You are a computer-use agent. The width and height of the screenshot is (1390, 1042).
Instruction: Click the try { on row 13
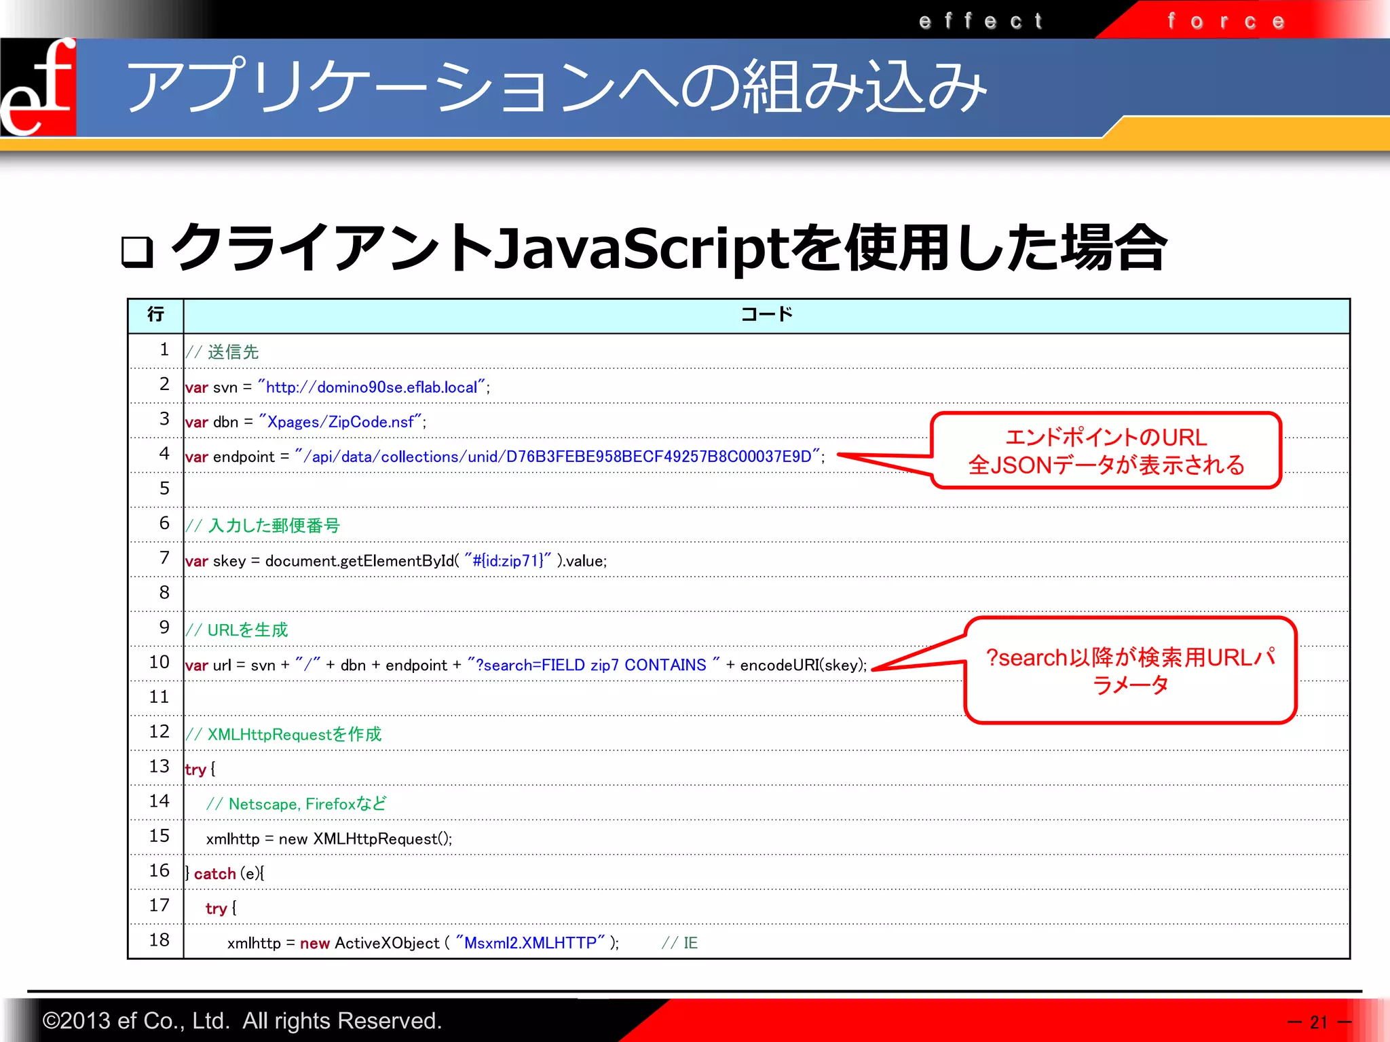[x=200, y=769]
